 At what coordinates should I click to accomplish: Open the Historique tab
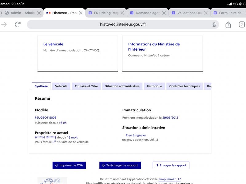pos(154,86)
